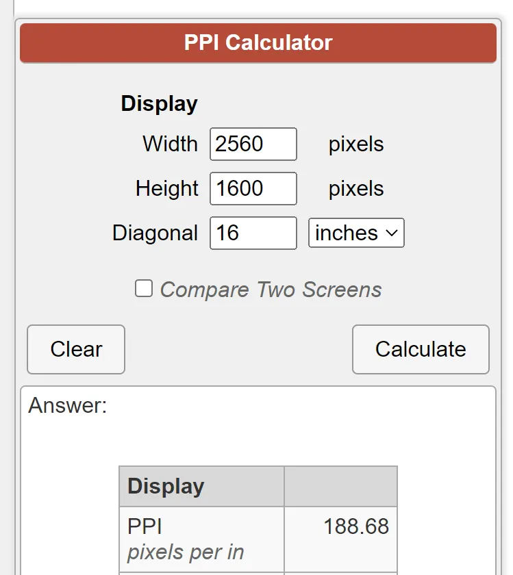Click the Height input containing 1600
The image size is (513, 575).
pyautogui.click(x=253, y=188)
